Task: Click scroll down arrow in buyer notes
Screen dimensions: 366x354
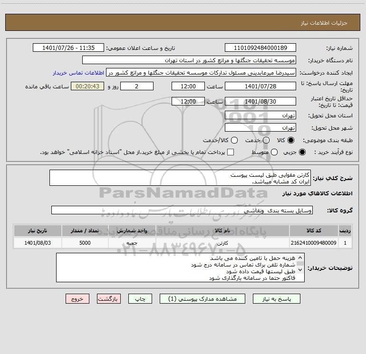Action: point(300,270)
